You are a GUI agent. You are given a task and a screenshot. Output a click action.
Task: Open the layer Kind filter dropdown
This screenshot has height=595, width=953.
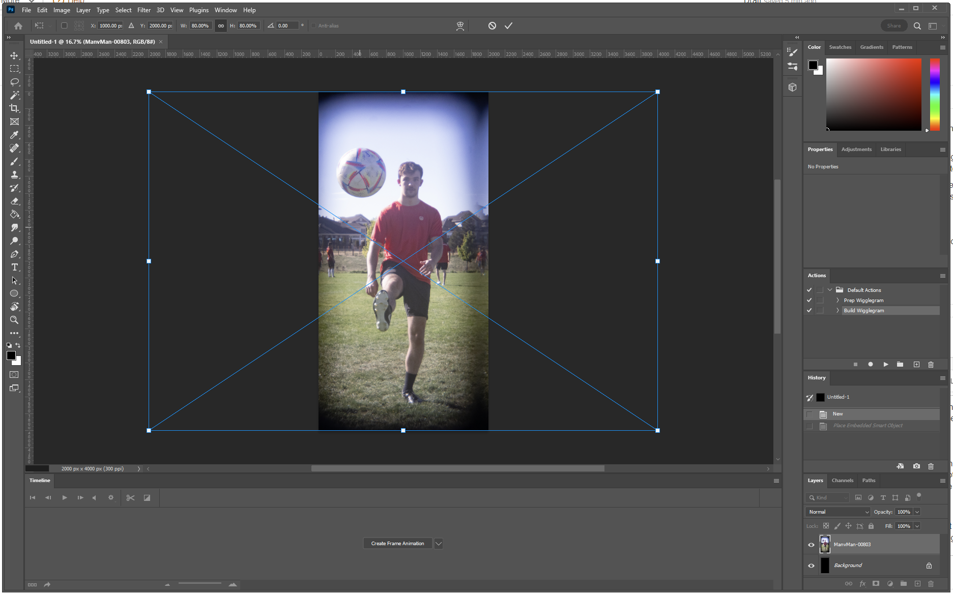[828, 498]
